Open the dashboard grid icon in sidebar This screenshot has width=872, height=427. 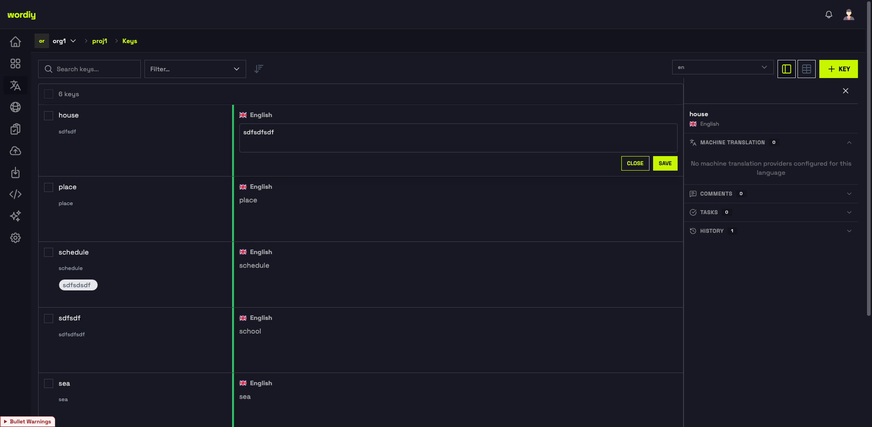(x=15, y=64)
